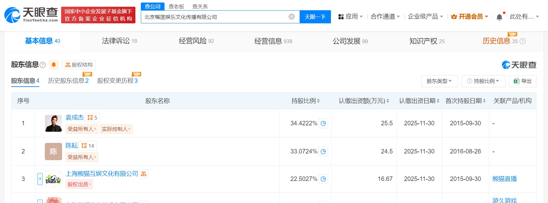Click the 天眼一下 search button

click(315, 17)
